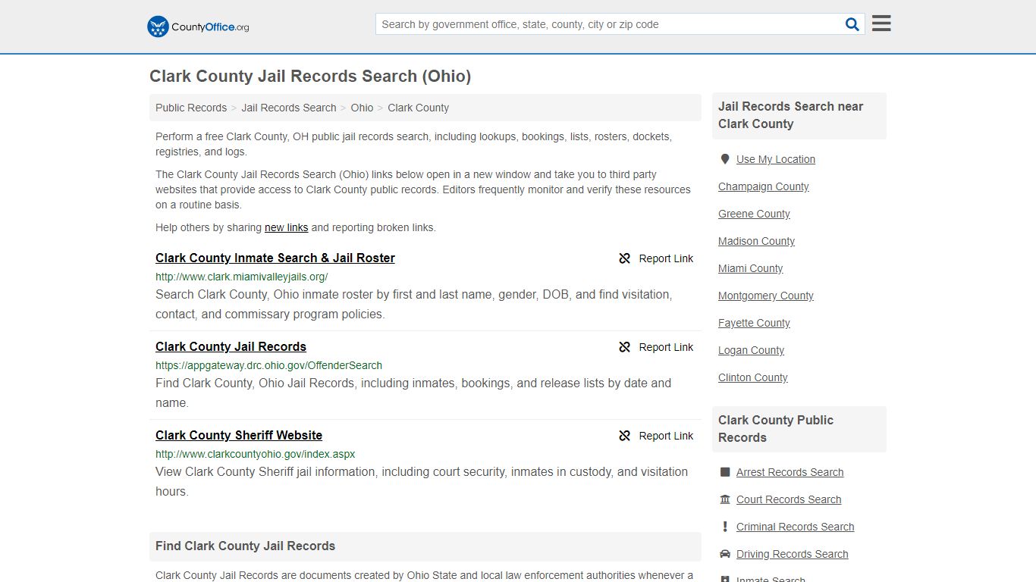Open Clark County Sheriff Website title link

pyautogui.click(x=239, y=435)
